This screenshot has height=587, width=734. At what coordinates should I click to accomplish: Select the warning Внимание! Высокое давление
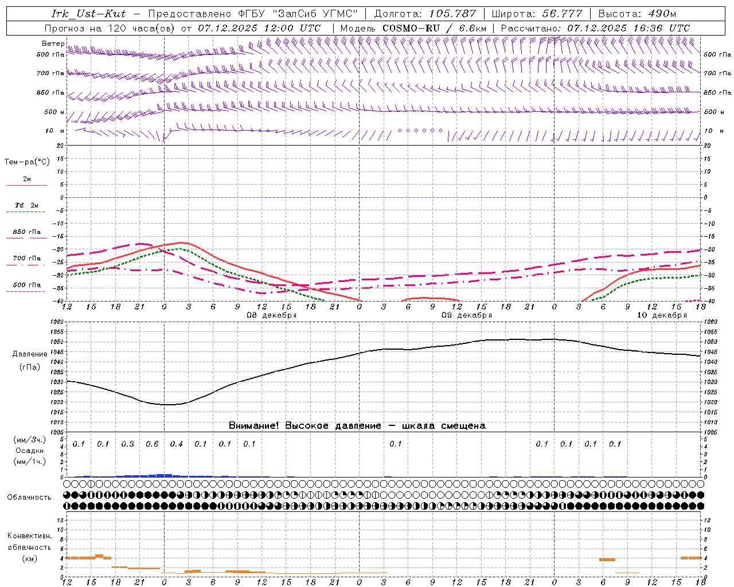point(304,426)
